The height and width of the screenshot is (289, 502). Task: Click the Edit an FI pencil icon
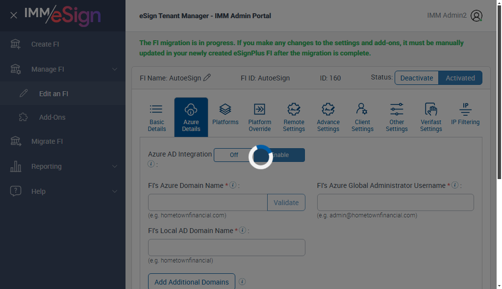(24, 93)
